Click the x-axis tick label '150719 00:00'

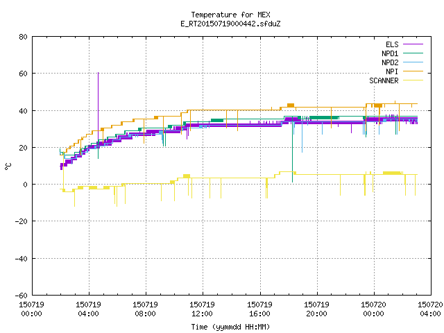tap(31, 309)
